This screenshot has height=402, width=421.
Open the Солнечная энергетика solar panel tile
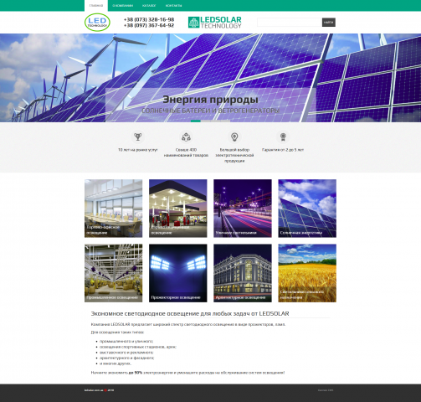(x=307, y=209)
